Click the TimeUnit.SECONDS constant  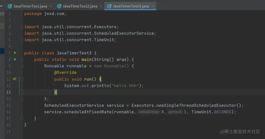[x=211, y=112]
